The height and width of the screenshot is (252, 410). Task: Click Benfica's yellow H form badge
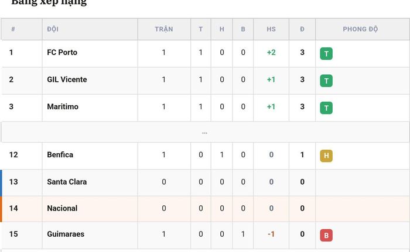tap(326, 156)
